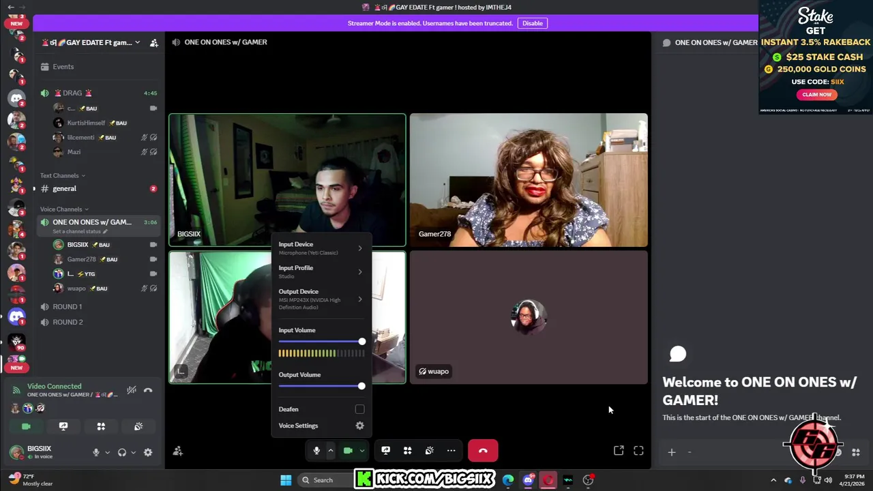Image resolution: width=873 pixels, height=491 pixels.
Task: Collapse the Text Channels category
Action: 63,175
